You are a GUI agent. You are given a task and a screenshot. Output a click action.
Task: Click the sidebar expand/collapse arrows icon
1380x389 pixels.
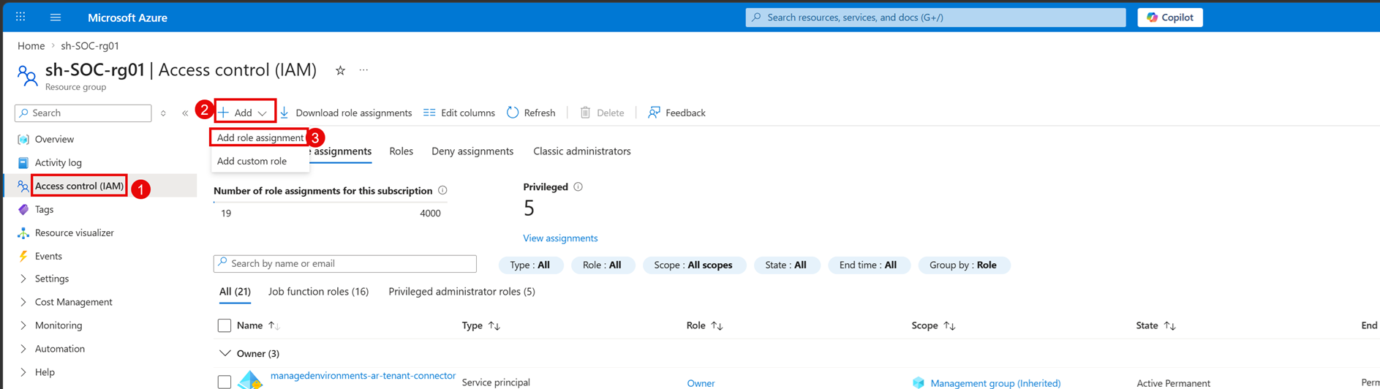163,113
